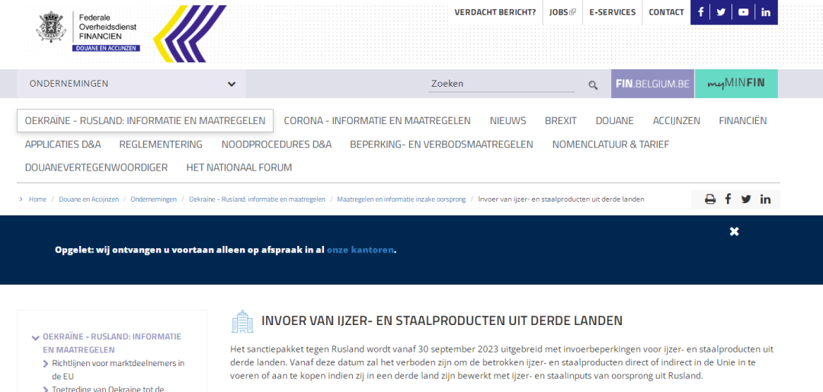This screenshot has height=392, width=823.
Task: Open the E-Services link
Action: (612, 12)
